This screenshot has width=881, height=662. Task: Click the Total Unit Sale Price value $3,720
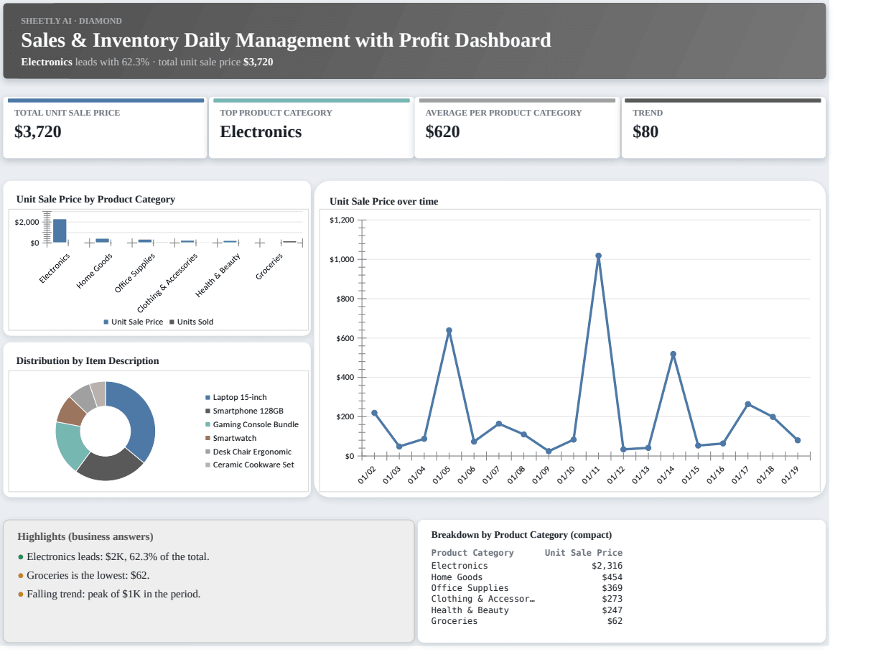(38, 132)
